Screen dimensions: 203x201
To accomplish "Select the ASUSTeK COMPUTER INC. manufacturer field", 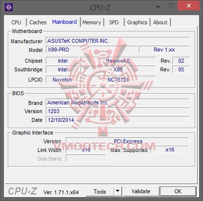I will tap(118, 41).
